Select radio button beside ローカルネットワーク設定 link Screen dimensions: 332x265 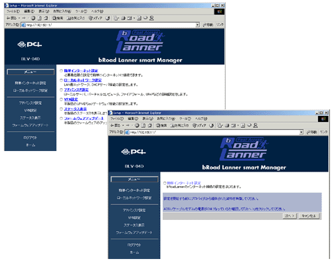click(61, 80)
